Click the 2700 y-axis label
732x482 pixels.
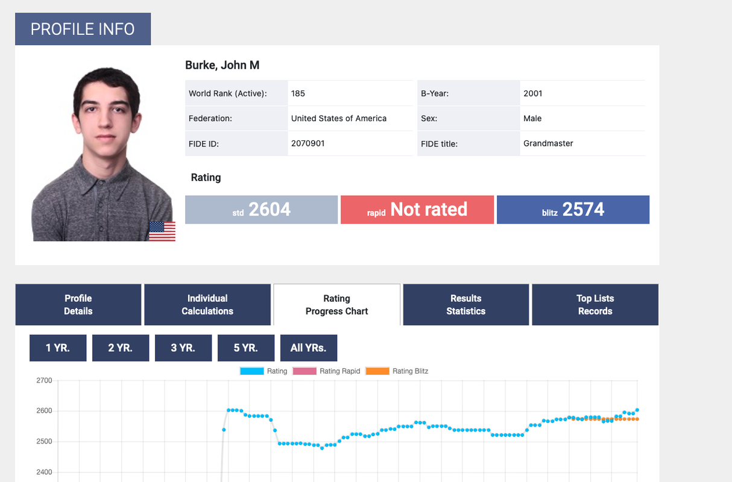[45, 381]
